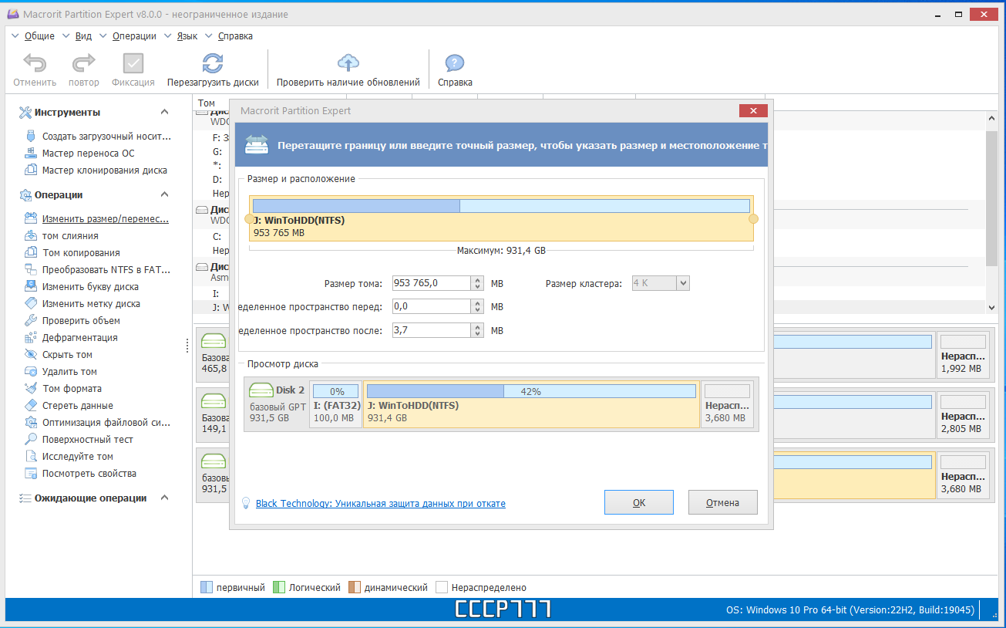Click the 2,805 MB unallocated block in main window
This screenshot has height=628, width=1006.
[x=963, y=414]
